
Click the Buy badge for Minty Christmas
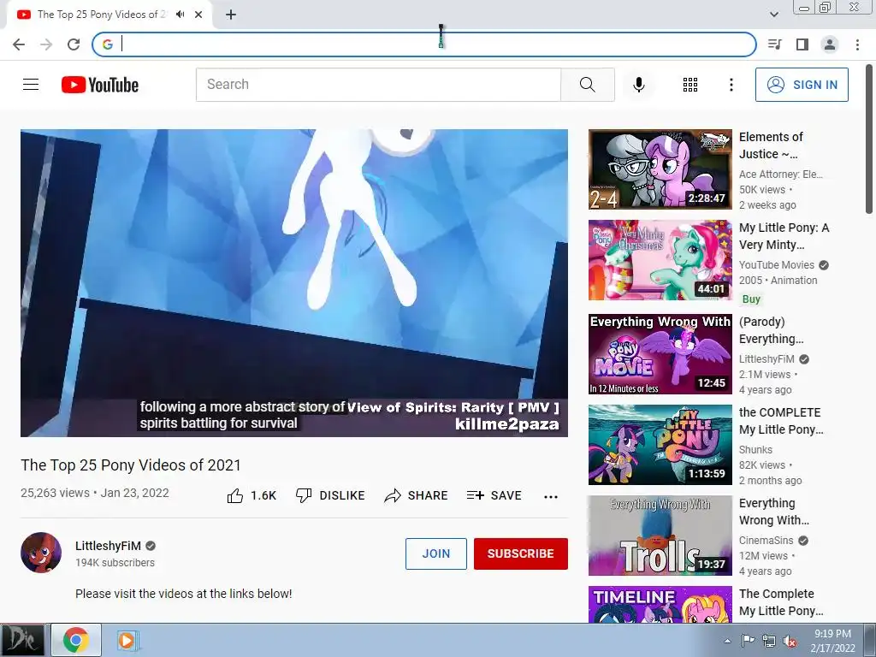pyautogui.click(x=751, y=299)
